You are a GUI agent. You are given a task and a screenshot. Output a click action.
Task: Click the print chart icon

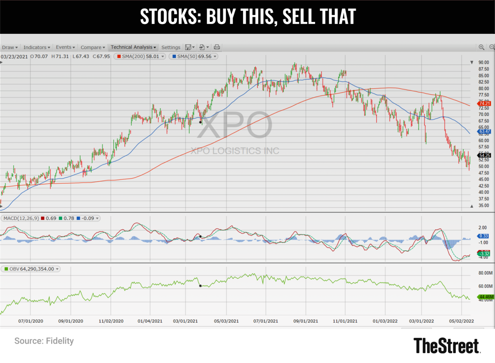coord(217,47)
